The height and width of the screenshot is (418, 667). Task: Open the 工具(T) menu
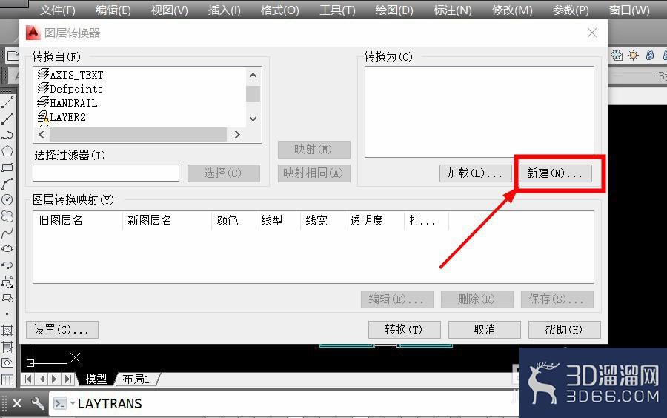pyautogui.click(x=337, y=10)
